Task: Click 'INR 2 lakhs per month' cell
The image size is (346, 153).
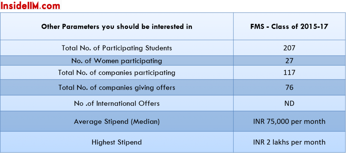Action: [289, 142]
